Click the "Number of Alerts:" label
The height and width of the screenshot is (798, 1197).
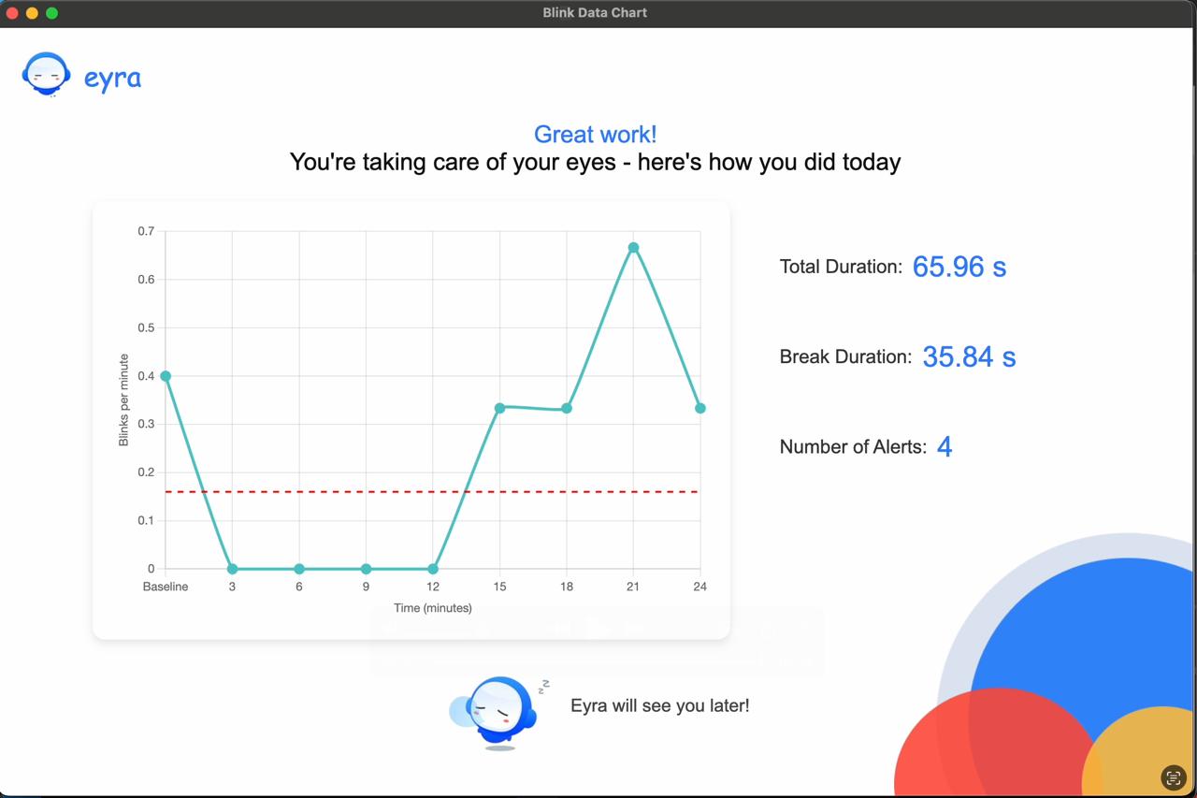click(x=853, y=447)
